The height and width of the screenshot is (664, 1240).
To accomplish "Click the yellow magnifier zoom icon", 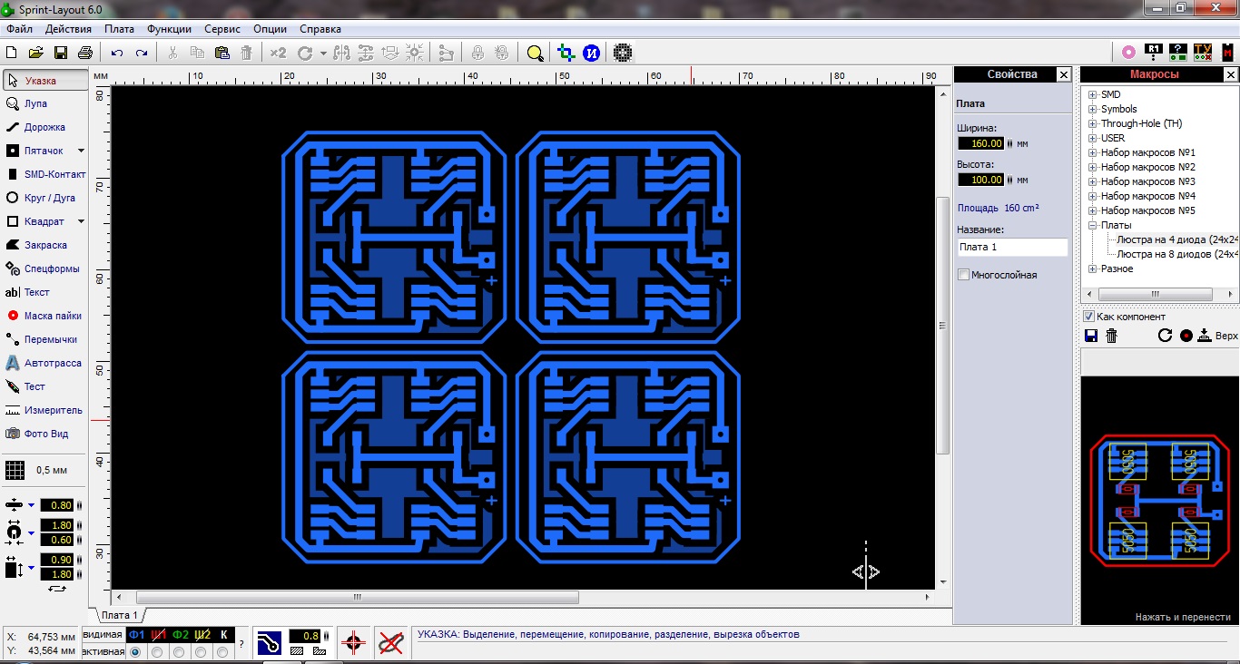I will pyautogui.click(x=535, y=53).
